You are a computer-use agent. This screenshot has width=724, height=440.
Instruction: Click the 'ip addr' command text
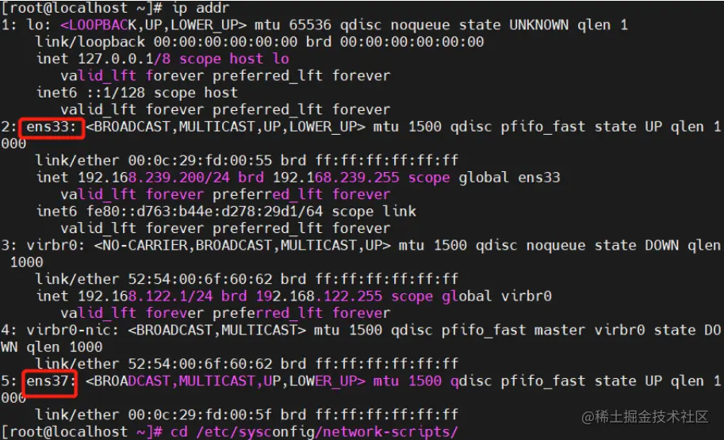(201, 8)
